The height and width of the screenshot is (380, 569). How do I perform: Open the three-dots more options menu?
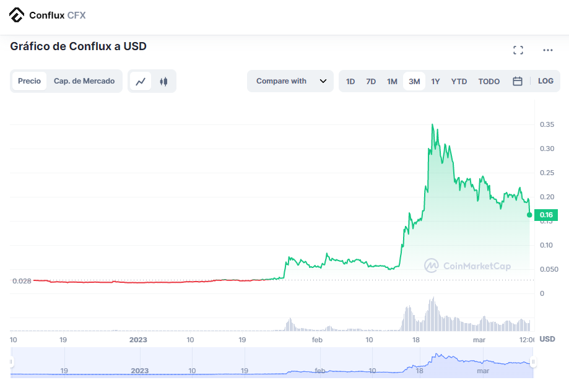pos(547,50)
